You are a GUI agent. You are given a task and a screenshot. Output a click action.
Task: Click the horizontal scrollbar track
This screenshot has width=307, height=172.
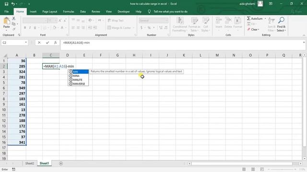click(242, 163)
